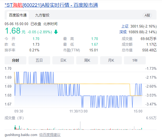Click the 最低 value 1.67
Image resolution: width=162 pixels, height=139 pixels.
click(x=94, y=44)
